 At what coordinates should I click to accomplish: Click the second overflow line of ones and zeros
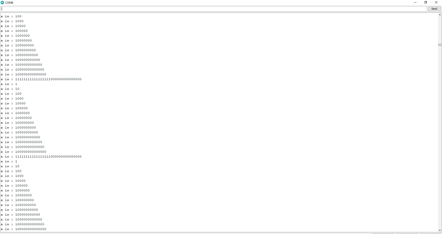tap(41, 156)
